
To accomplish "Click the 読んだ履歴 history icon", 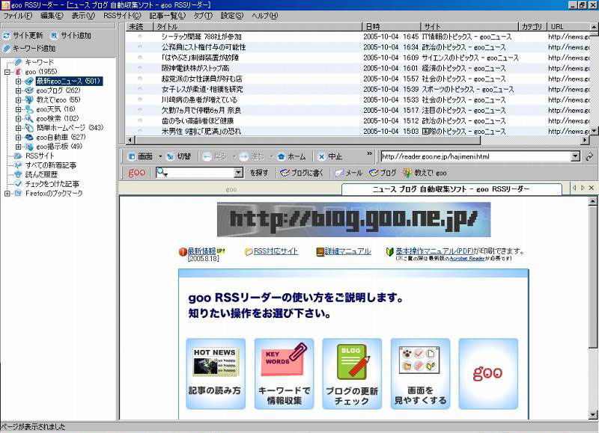I will [x=18, y=174].
